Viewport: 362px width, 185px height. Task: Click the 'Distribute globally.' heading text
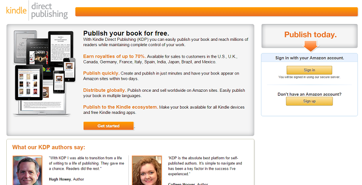(x=104, y=90)
